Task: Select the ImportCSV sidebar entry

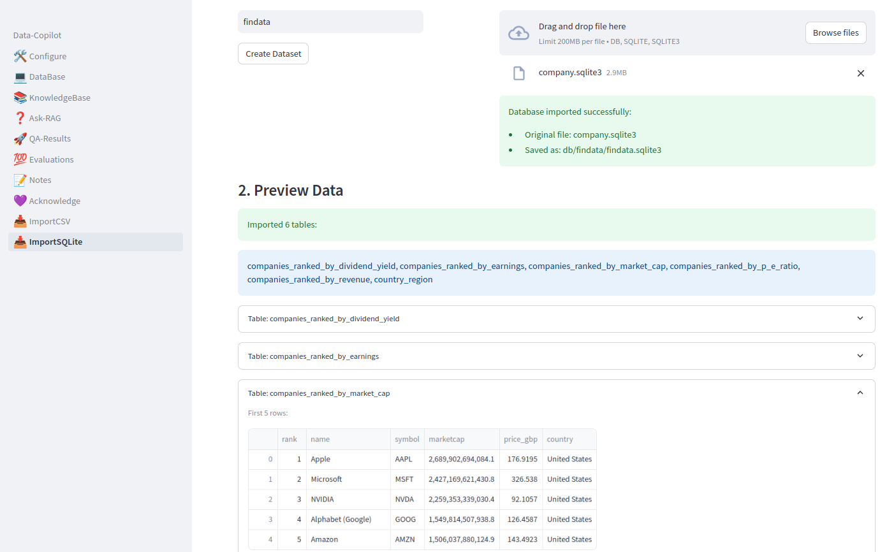Action: click(50, 221)
